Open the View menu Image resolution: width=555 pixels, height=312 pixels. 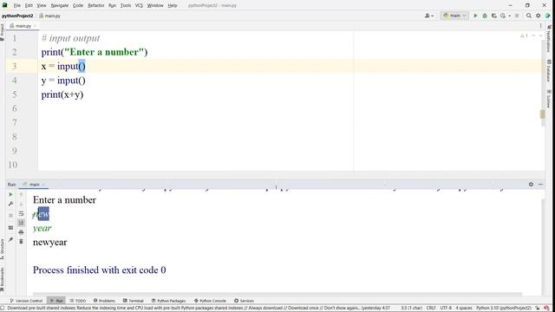pos(42,5)
